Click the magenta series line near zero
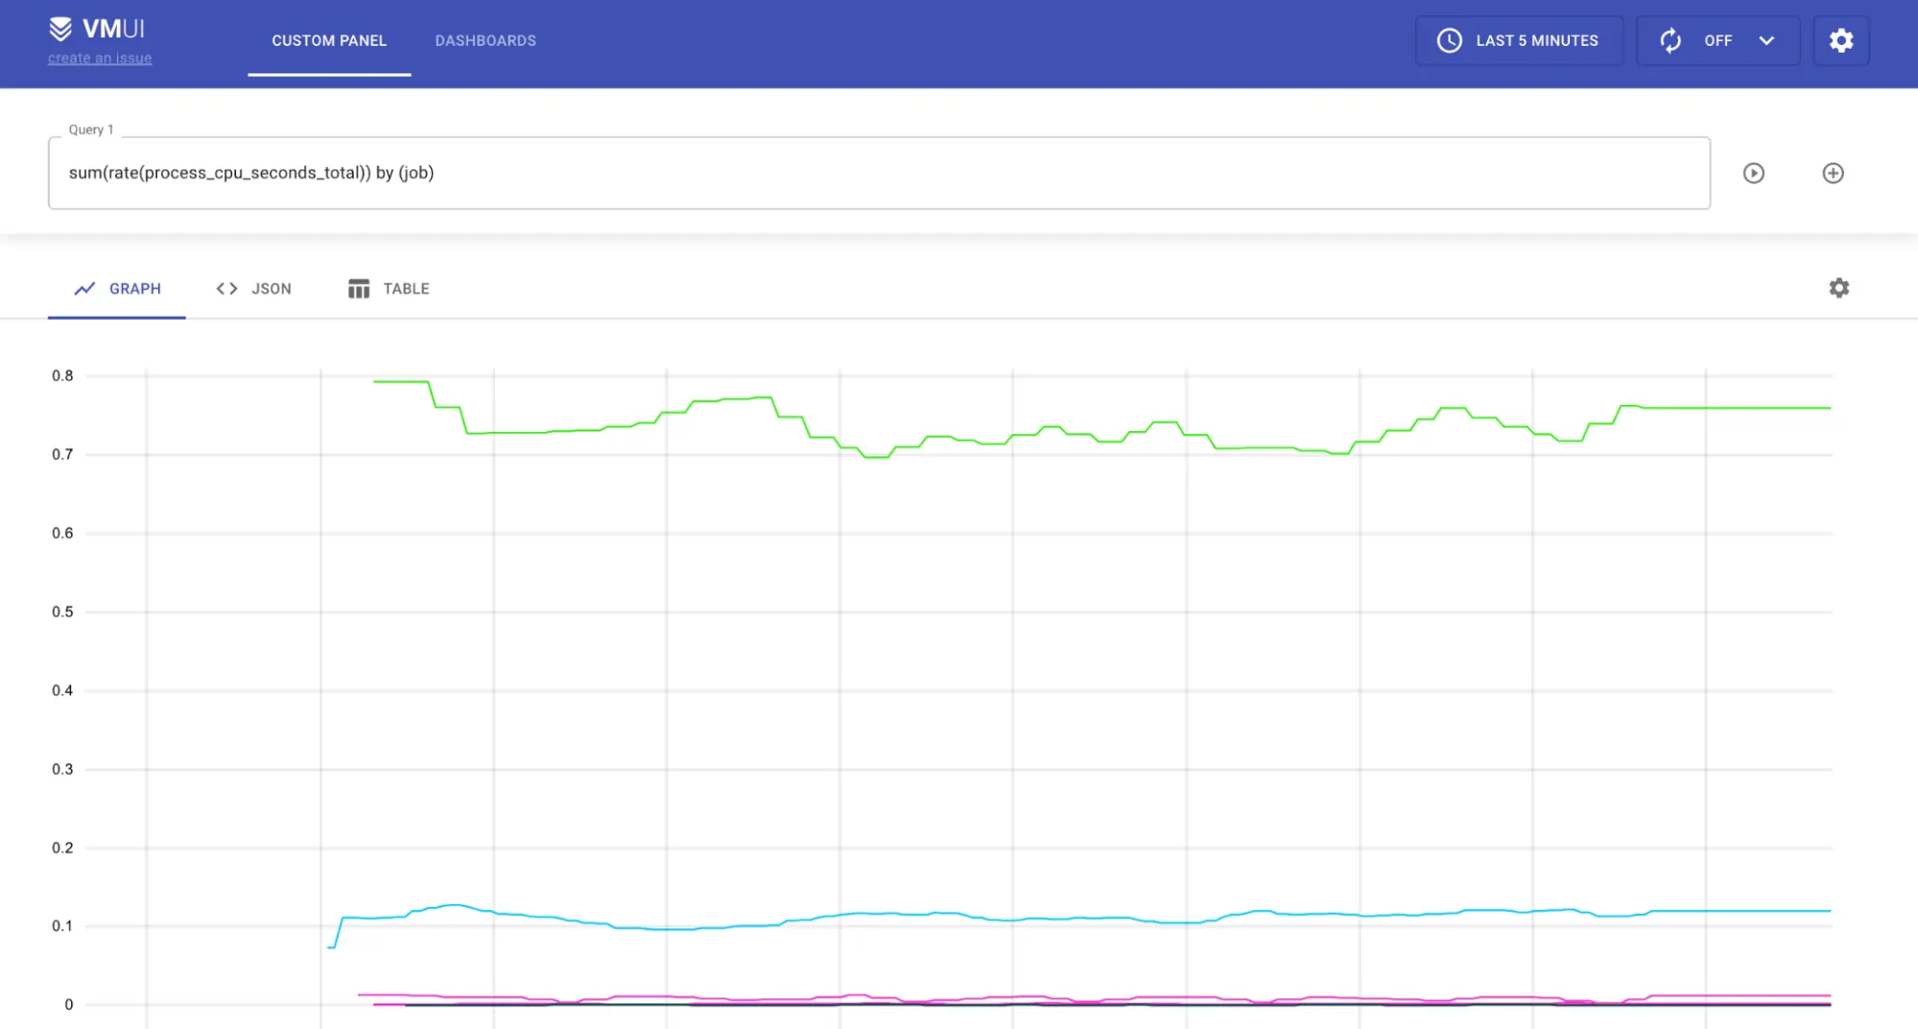The height and width of the screenshot is (1029, 1918). (1727, 995)
